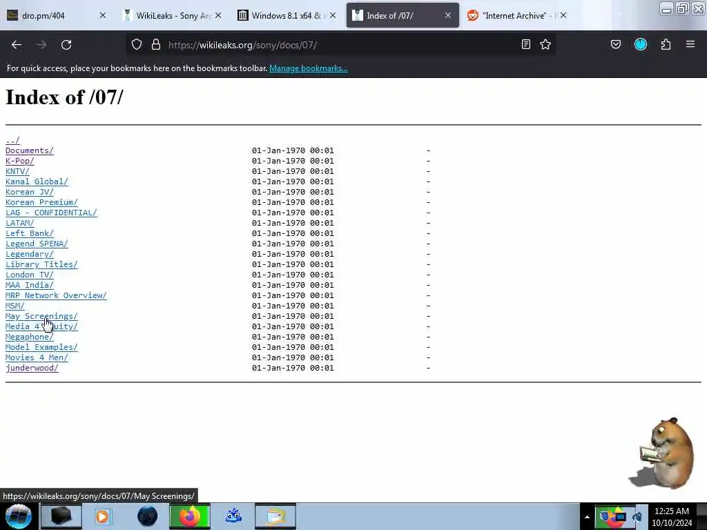Open the Movies 4 Men/ folder link
Image resolution: width=707 pixels, height=530 pixels.
pyautogui.click(x=37, y=358)
